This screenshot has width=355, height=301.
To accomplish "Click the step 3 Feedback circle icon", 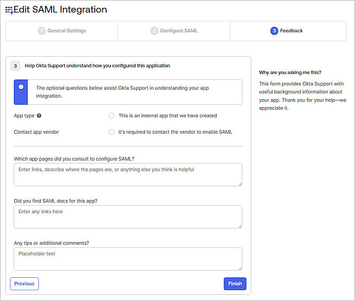I will 274,31.
